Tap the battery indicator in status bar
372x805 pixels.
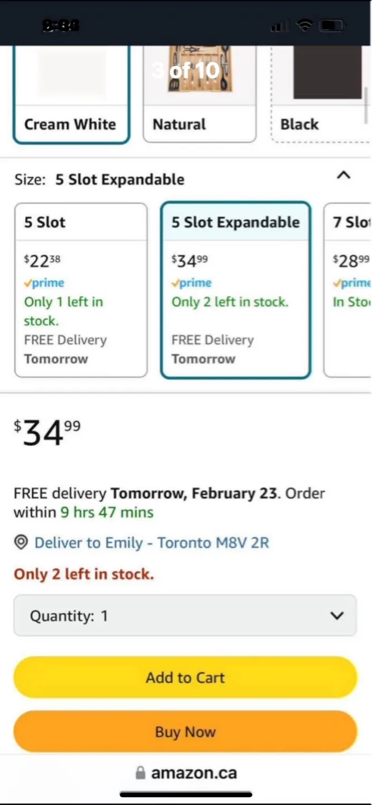pos(331,25)
